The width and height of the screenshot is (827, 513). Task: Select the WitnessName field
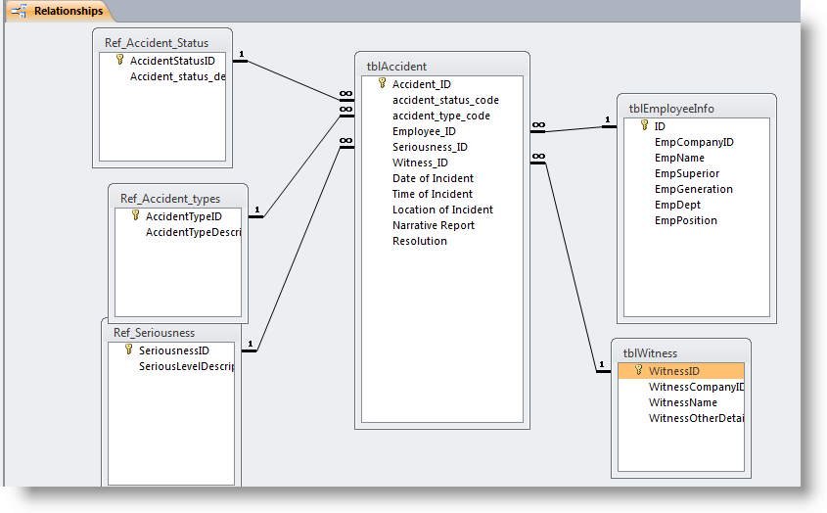681,402
